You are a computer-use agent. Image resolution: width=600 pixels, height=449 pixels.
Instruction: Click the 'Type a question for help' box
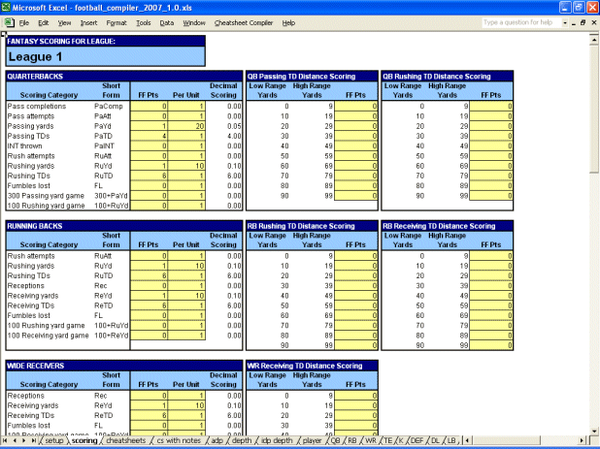(x=521, y=22)
